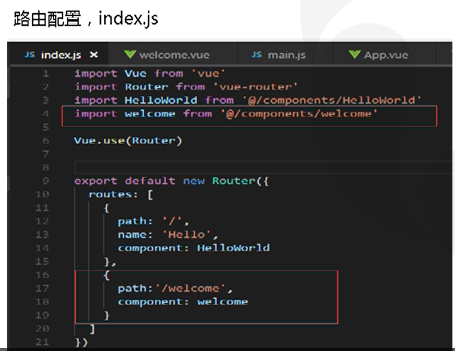The width and height of the screenshot is (455, 351).
Task: Click the opening brace on line 11
Action: 106,208
